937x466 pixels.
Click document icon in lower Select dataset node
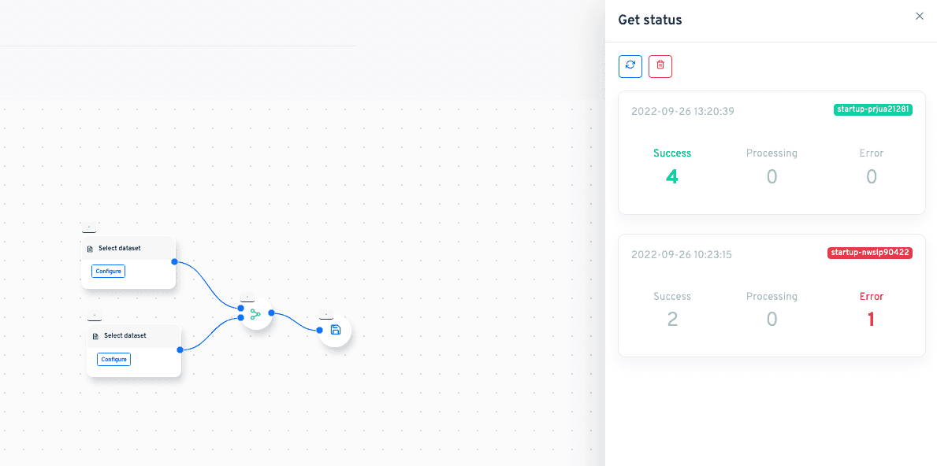click(x=95, y=337)
